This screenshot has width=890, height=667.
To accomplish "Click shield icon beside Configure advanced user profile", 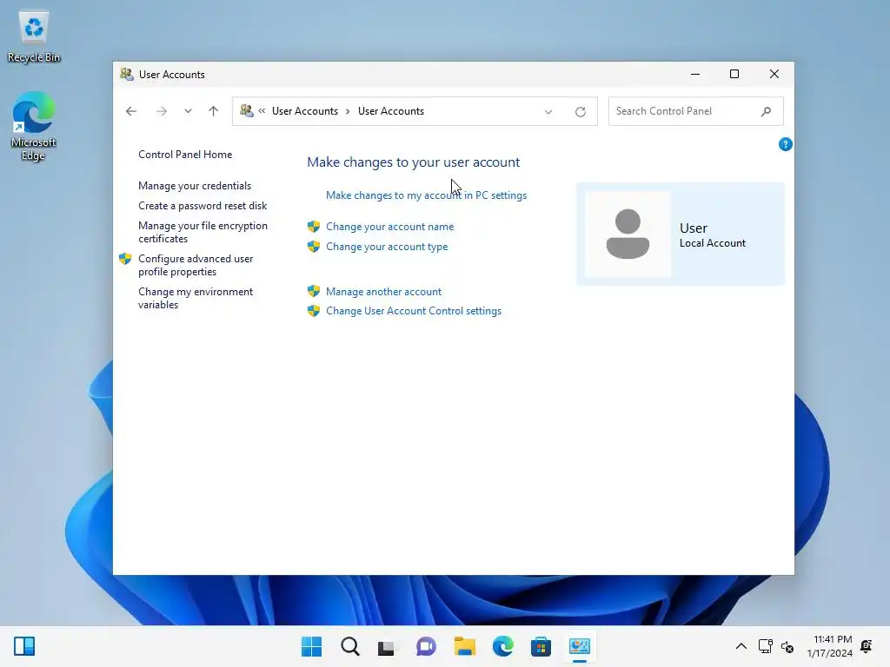I will point(125,259).
